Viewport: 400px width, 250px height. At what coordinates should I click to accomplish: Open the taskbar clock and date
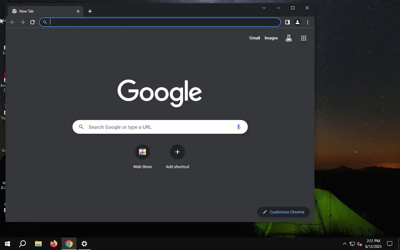[x=373, y=244]
